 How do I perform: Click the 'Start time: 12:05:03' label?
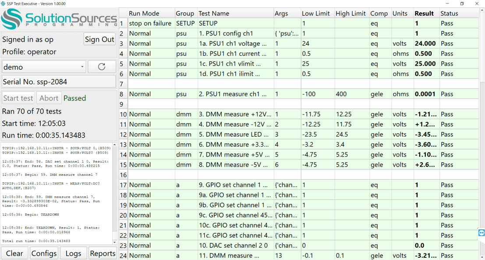point(34,124)
